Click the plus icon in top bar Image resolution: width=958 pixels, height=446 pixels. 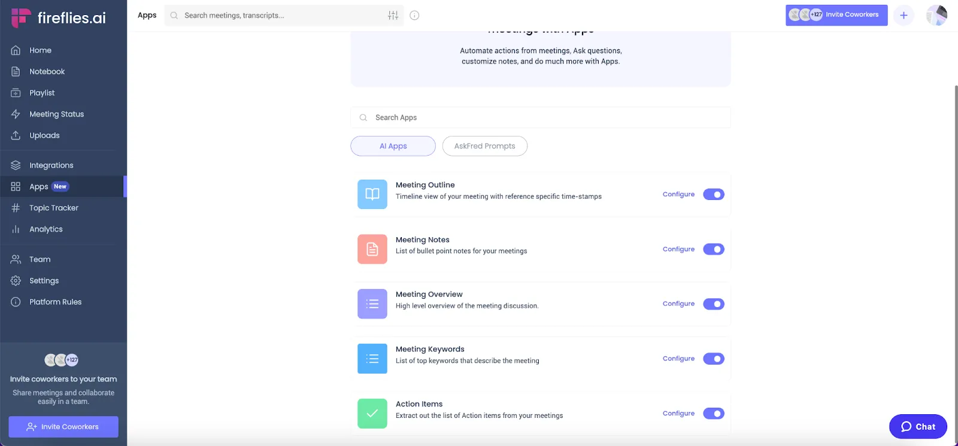pos(904,16)
